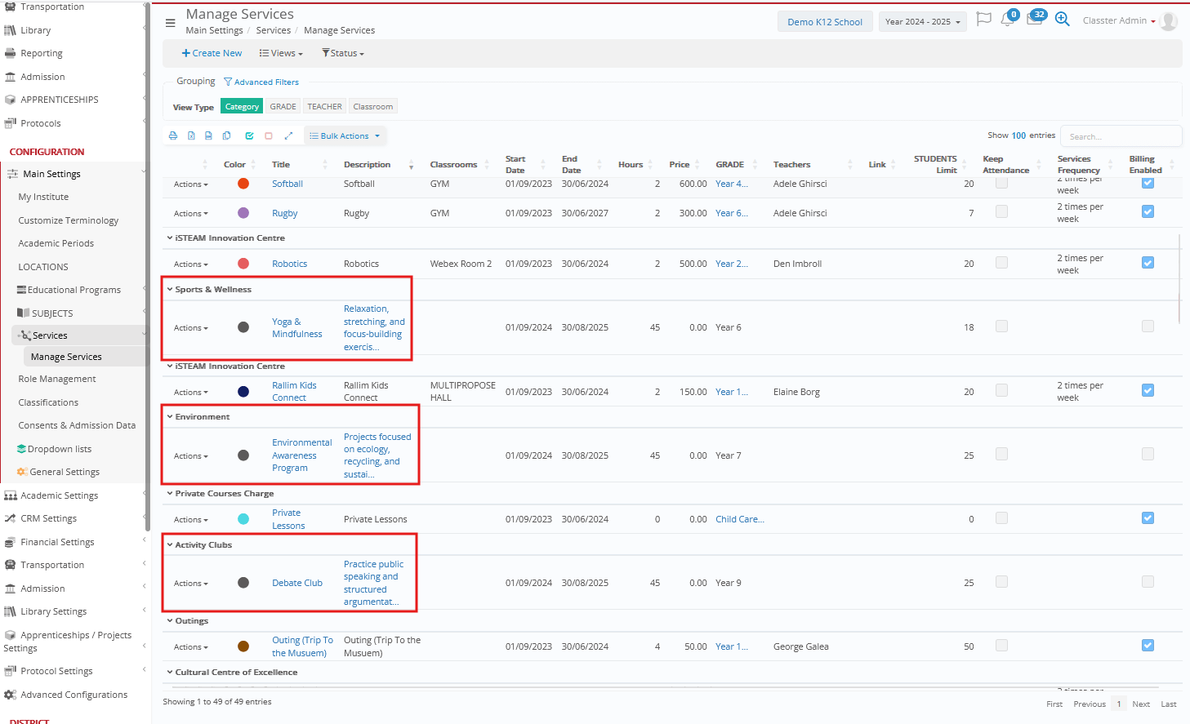
Task: Open the notifications bell icon
Action: 1008,20
